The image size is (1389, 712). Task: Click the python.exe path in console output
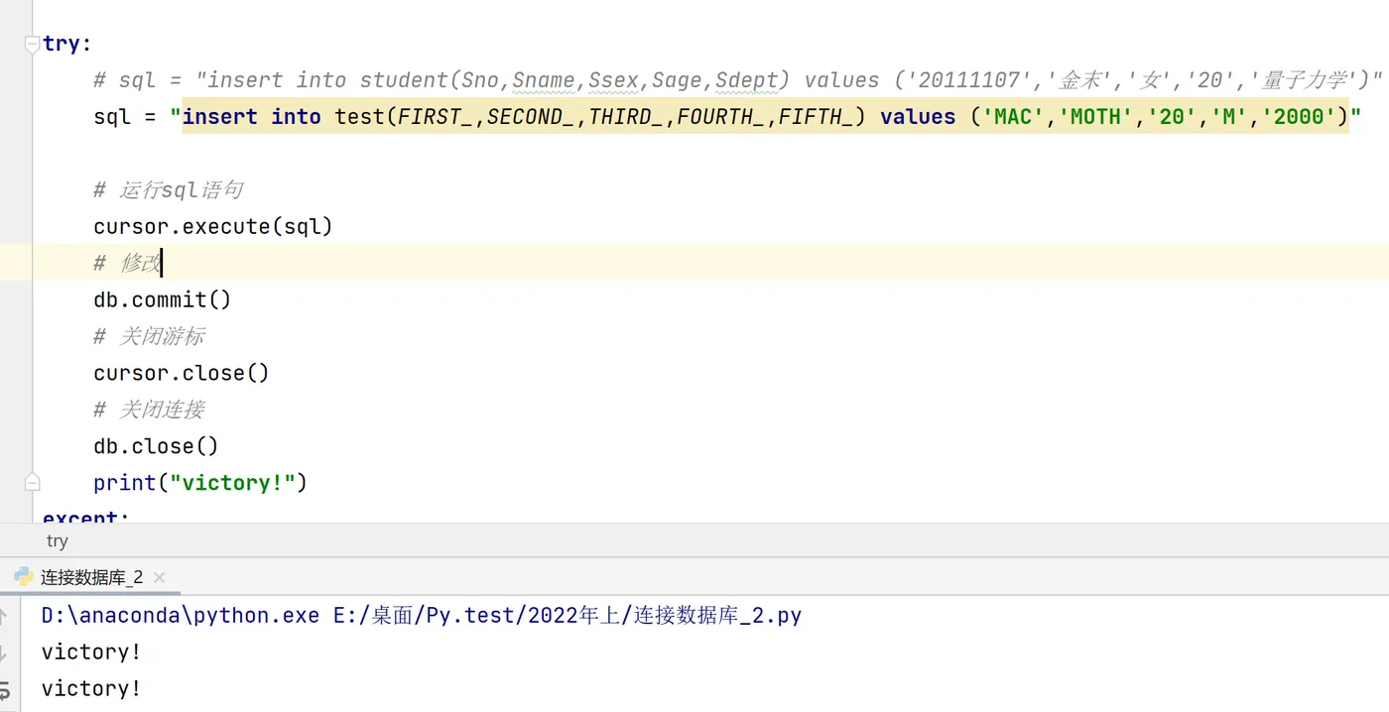point(181,616)
